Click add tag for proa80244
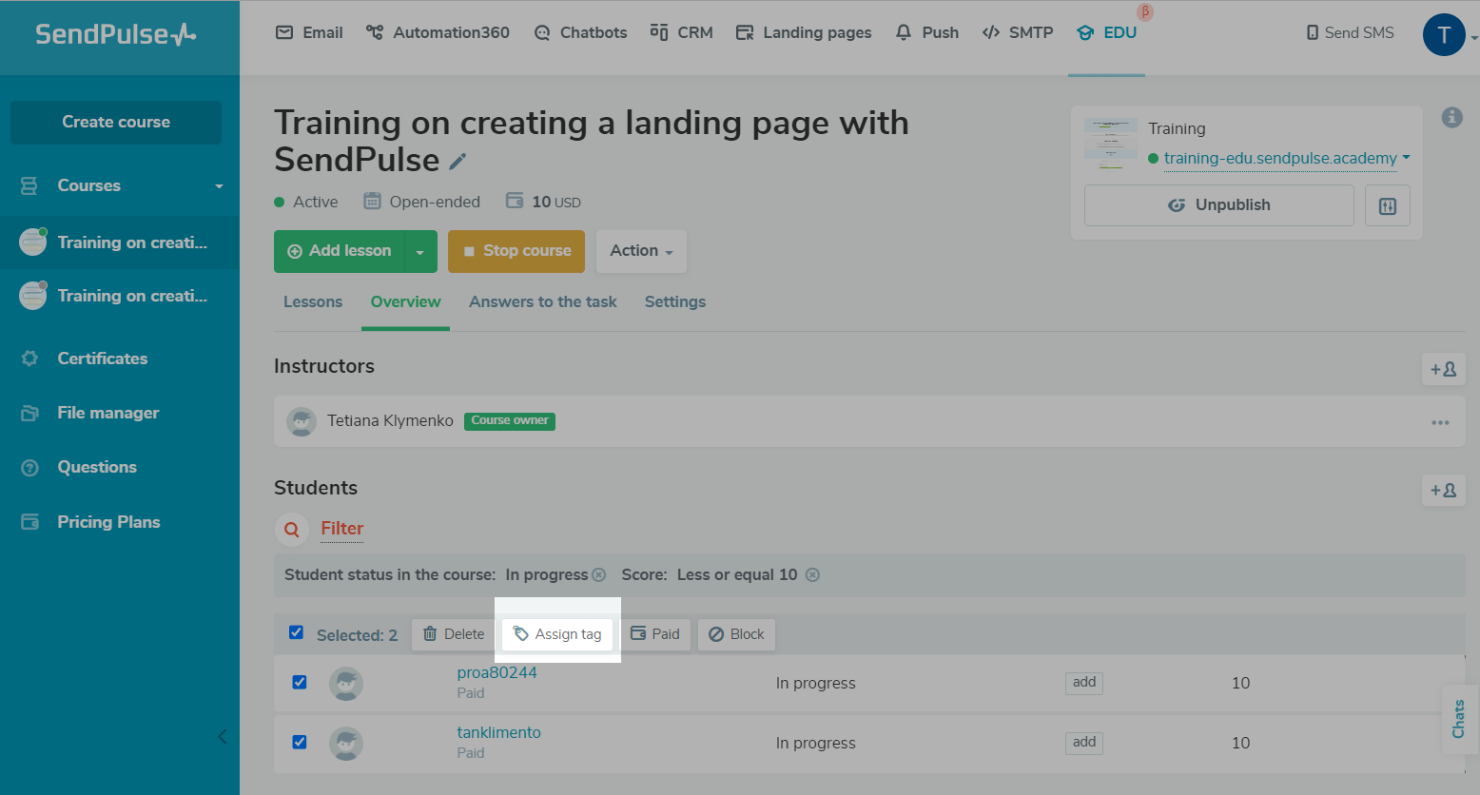 pos(1084,683)
